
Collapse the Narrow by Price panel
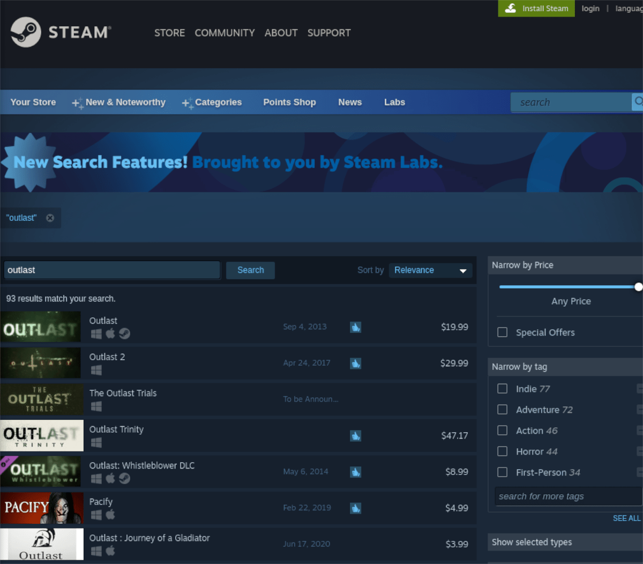[565, 265]
